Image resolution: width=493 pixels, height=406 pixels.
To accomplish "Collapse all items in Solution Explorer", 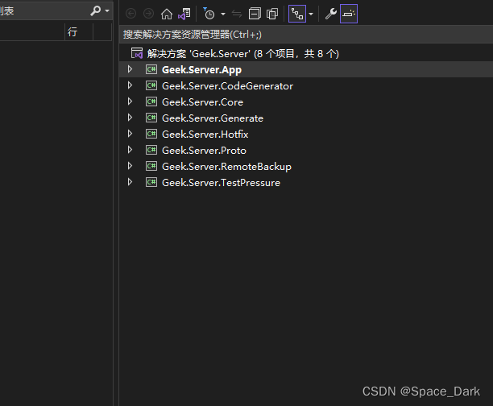I will point(255,14).
